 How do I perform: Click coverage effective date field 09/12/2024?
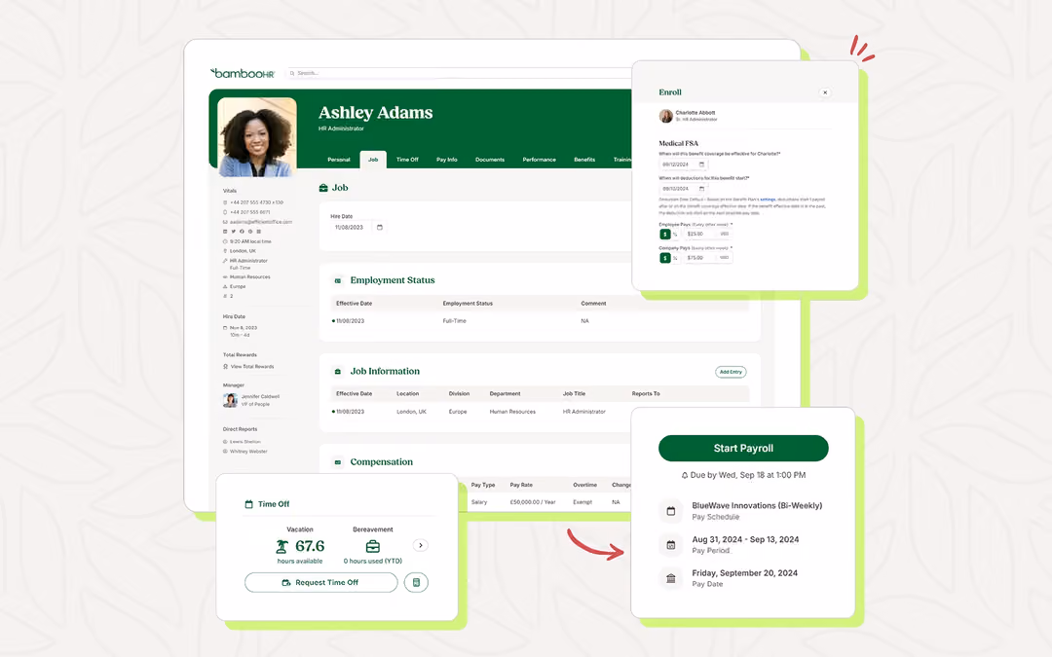coord(684,164)
